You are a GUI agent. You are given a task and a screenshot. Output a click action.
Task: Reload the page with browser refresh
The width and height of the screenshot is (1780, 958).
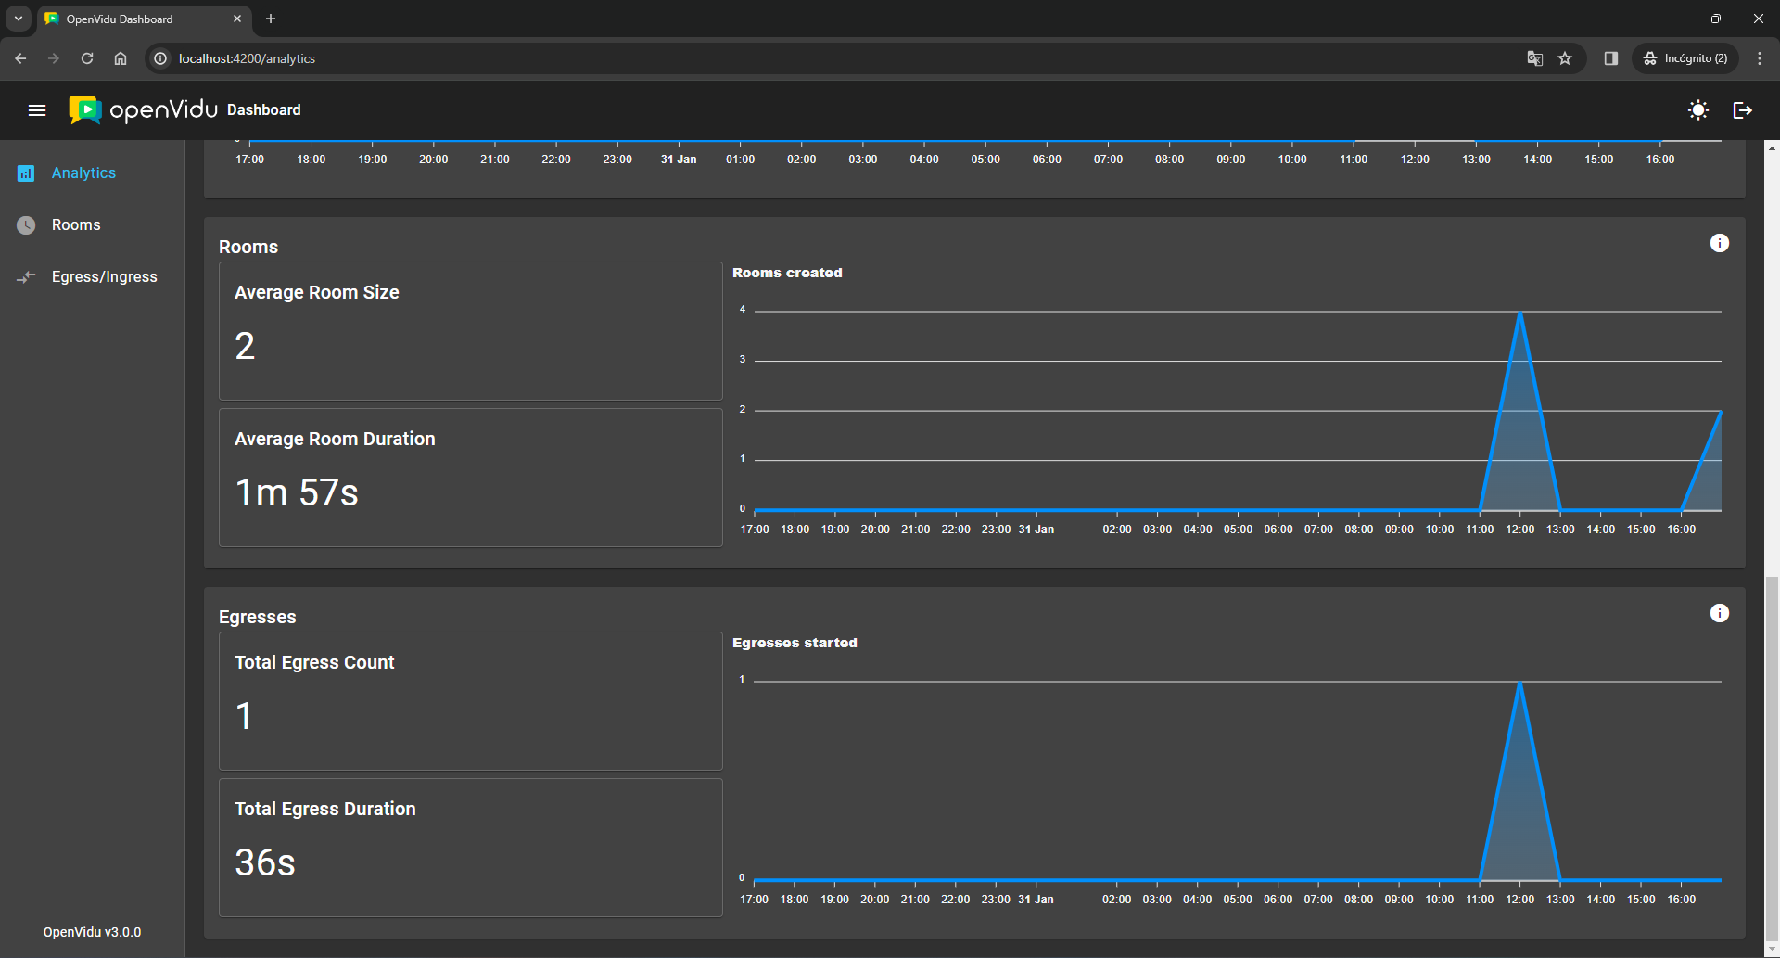click(x=87, y=58)
